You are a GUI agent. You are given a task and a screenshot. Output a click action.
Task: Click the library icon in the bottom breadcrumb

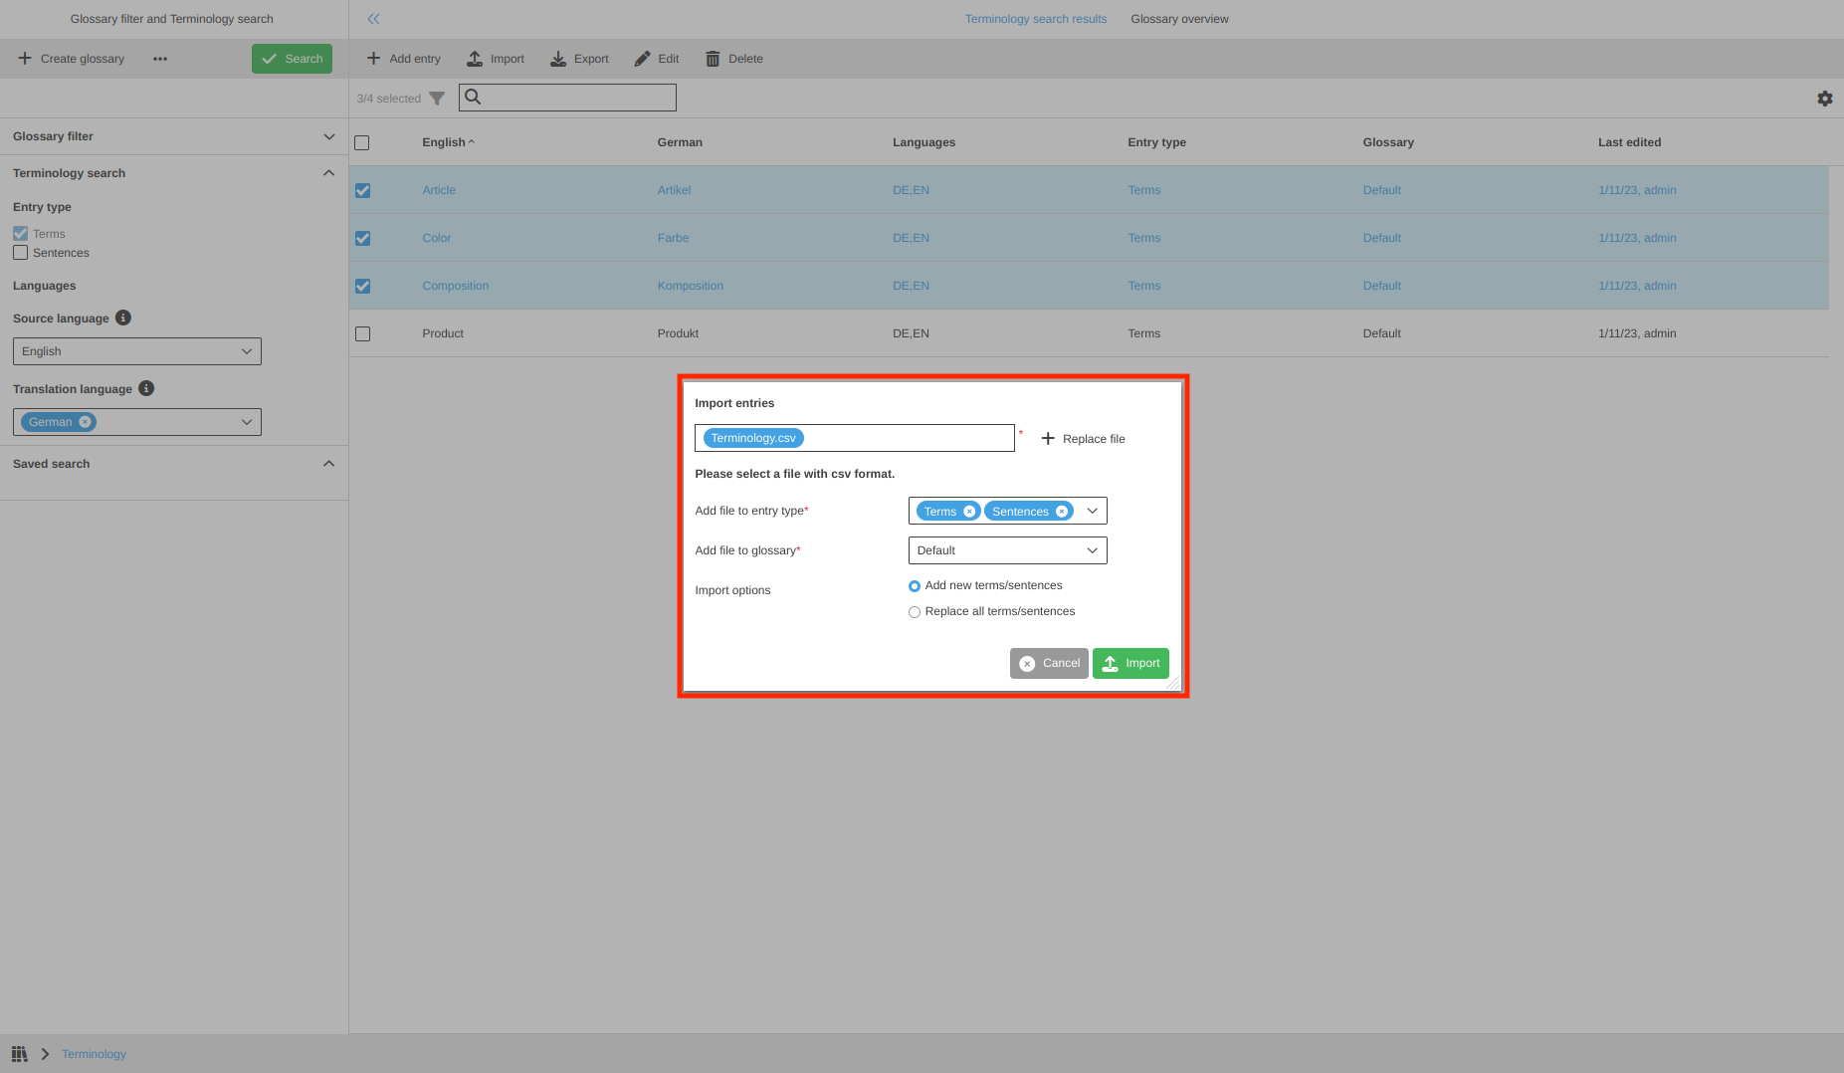pos(19,1053)
